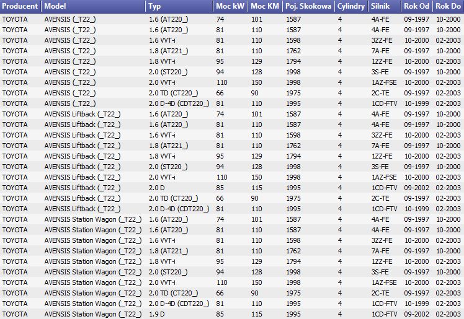Sort by the Typ column header
Screen dimensions: 464x319
coord(179,6)
